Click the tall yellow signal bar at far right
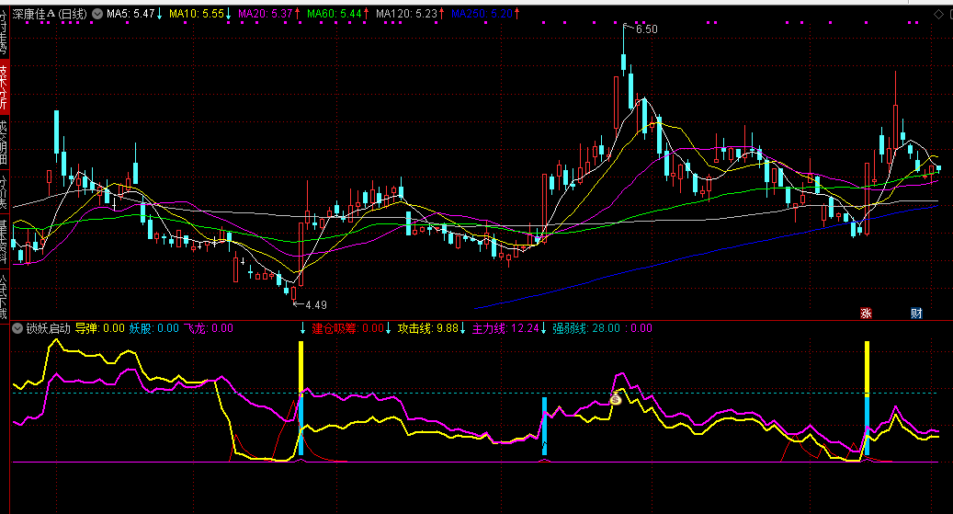This screenshot has height=514, width=953. click(866, 368)
